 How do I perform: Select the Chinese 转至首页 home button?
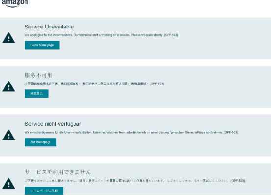(x=36, y=93)
